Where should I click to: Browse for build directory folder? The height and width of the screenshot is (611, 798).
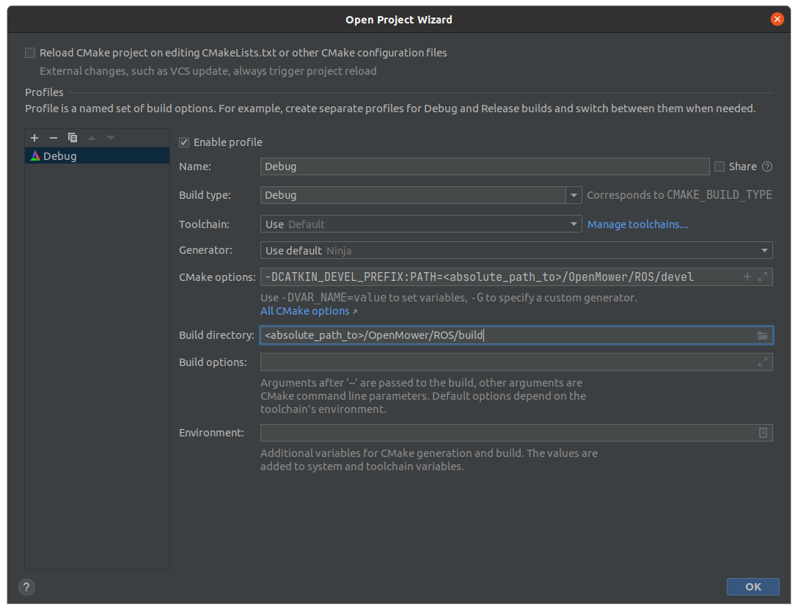pyautogui.click(x=762, y=335)
